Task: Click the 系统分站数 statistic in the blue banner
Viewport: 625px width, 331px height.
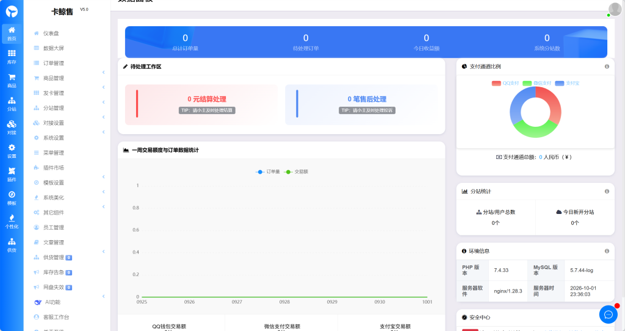Action: [547, 42]
